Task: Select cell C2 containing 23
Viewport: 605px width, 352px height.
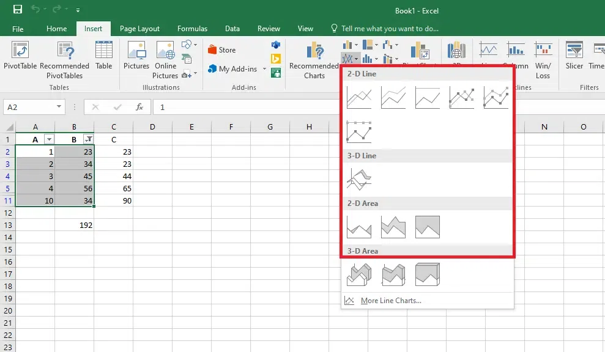Action: click(113, 152)
